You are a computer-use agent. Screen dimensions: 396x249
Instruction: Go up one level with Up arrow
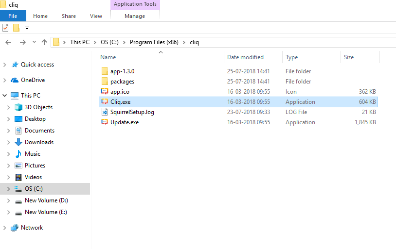[x=44, y=42]
